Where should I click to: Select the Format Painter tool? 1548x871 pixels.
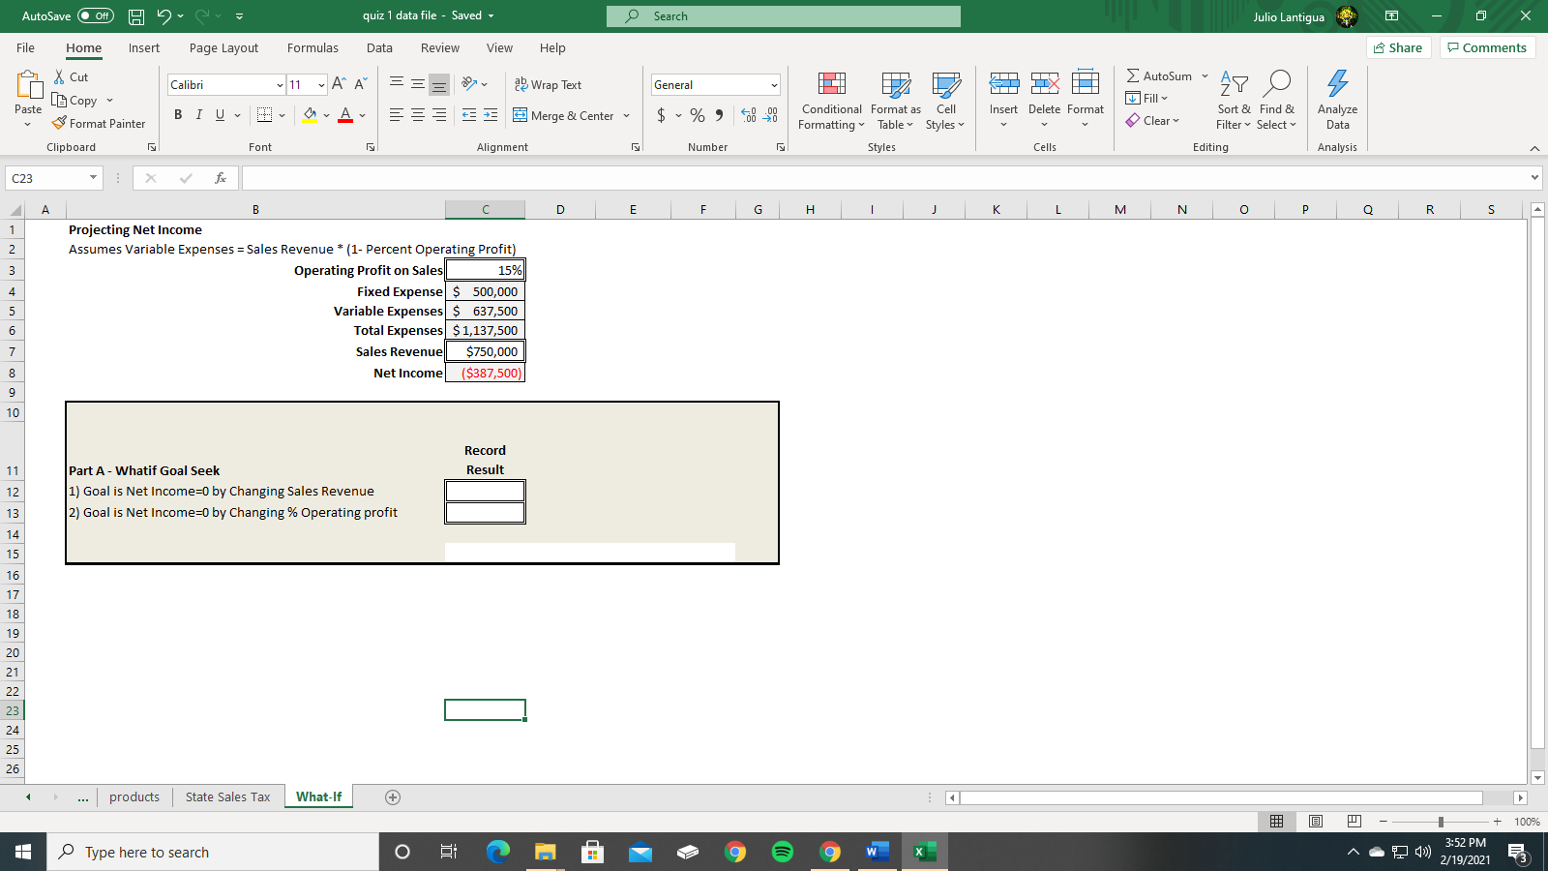pyautogui.click(x=100, y=123)
